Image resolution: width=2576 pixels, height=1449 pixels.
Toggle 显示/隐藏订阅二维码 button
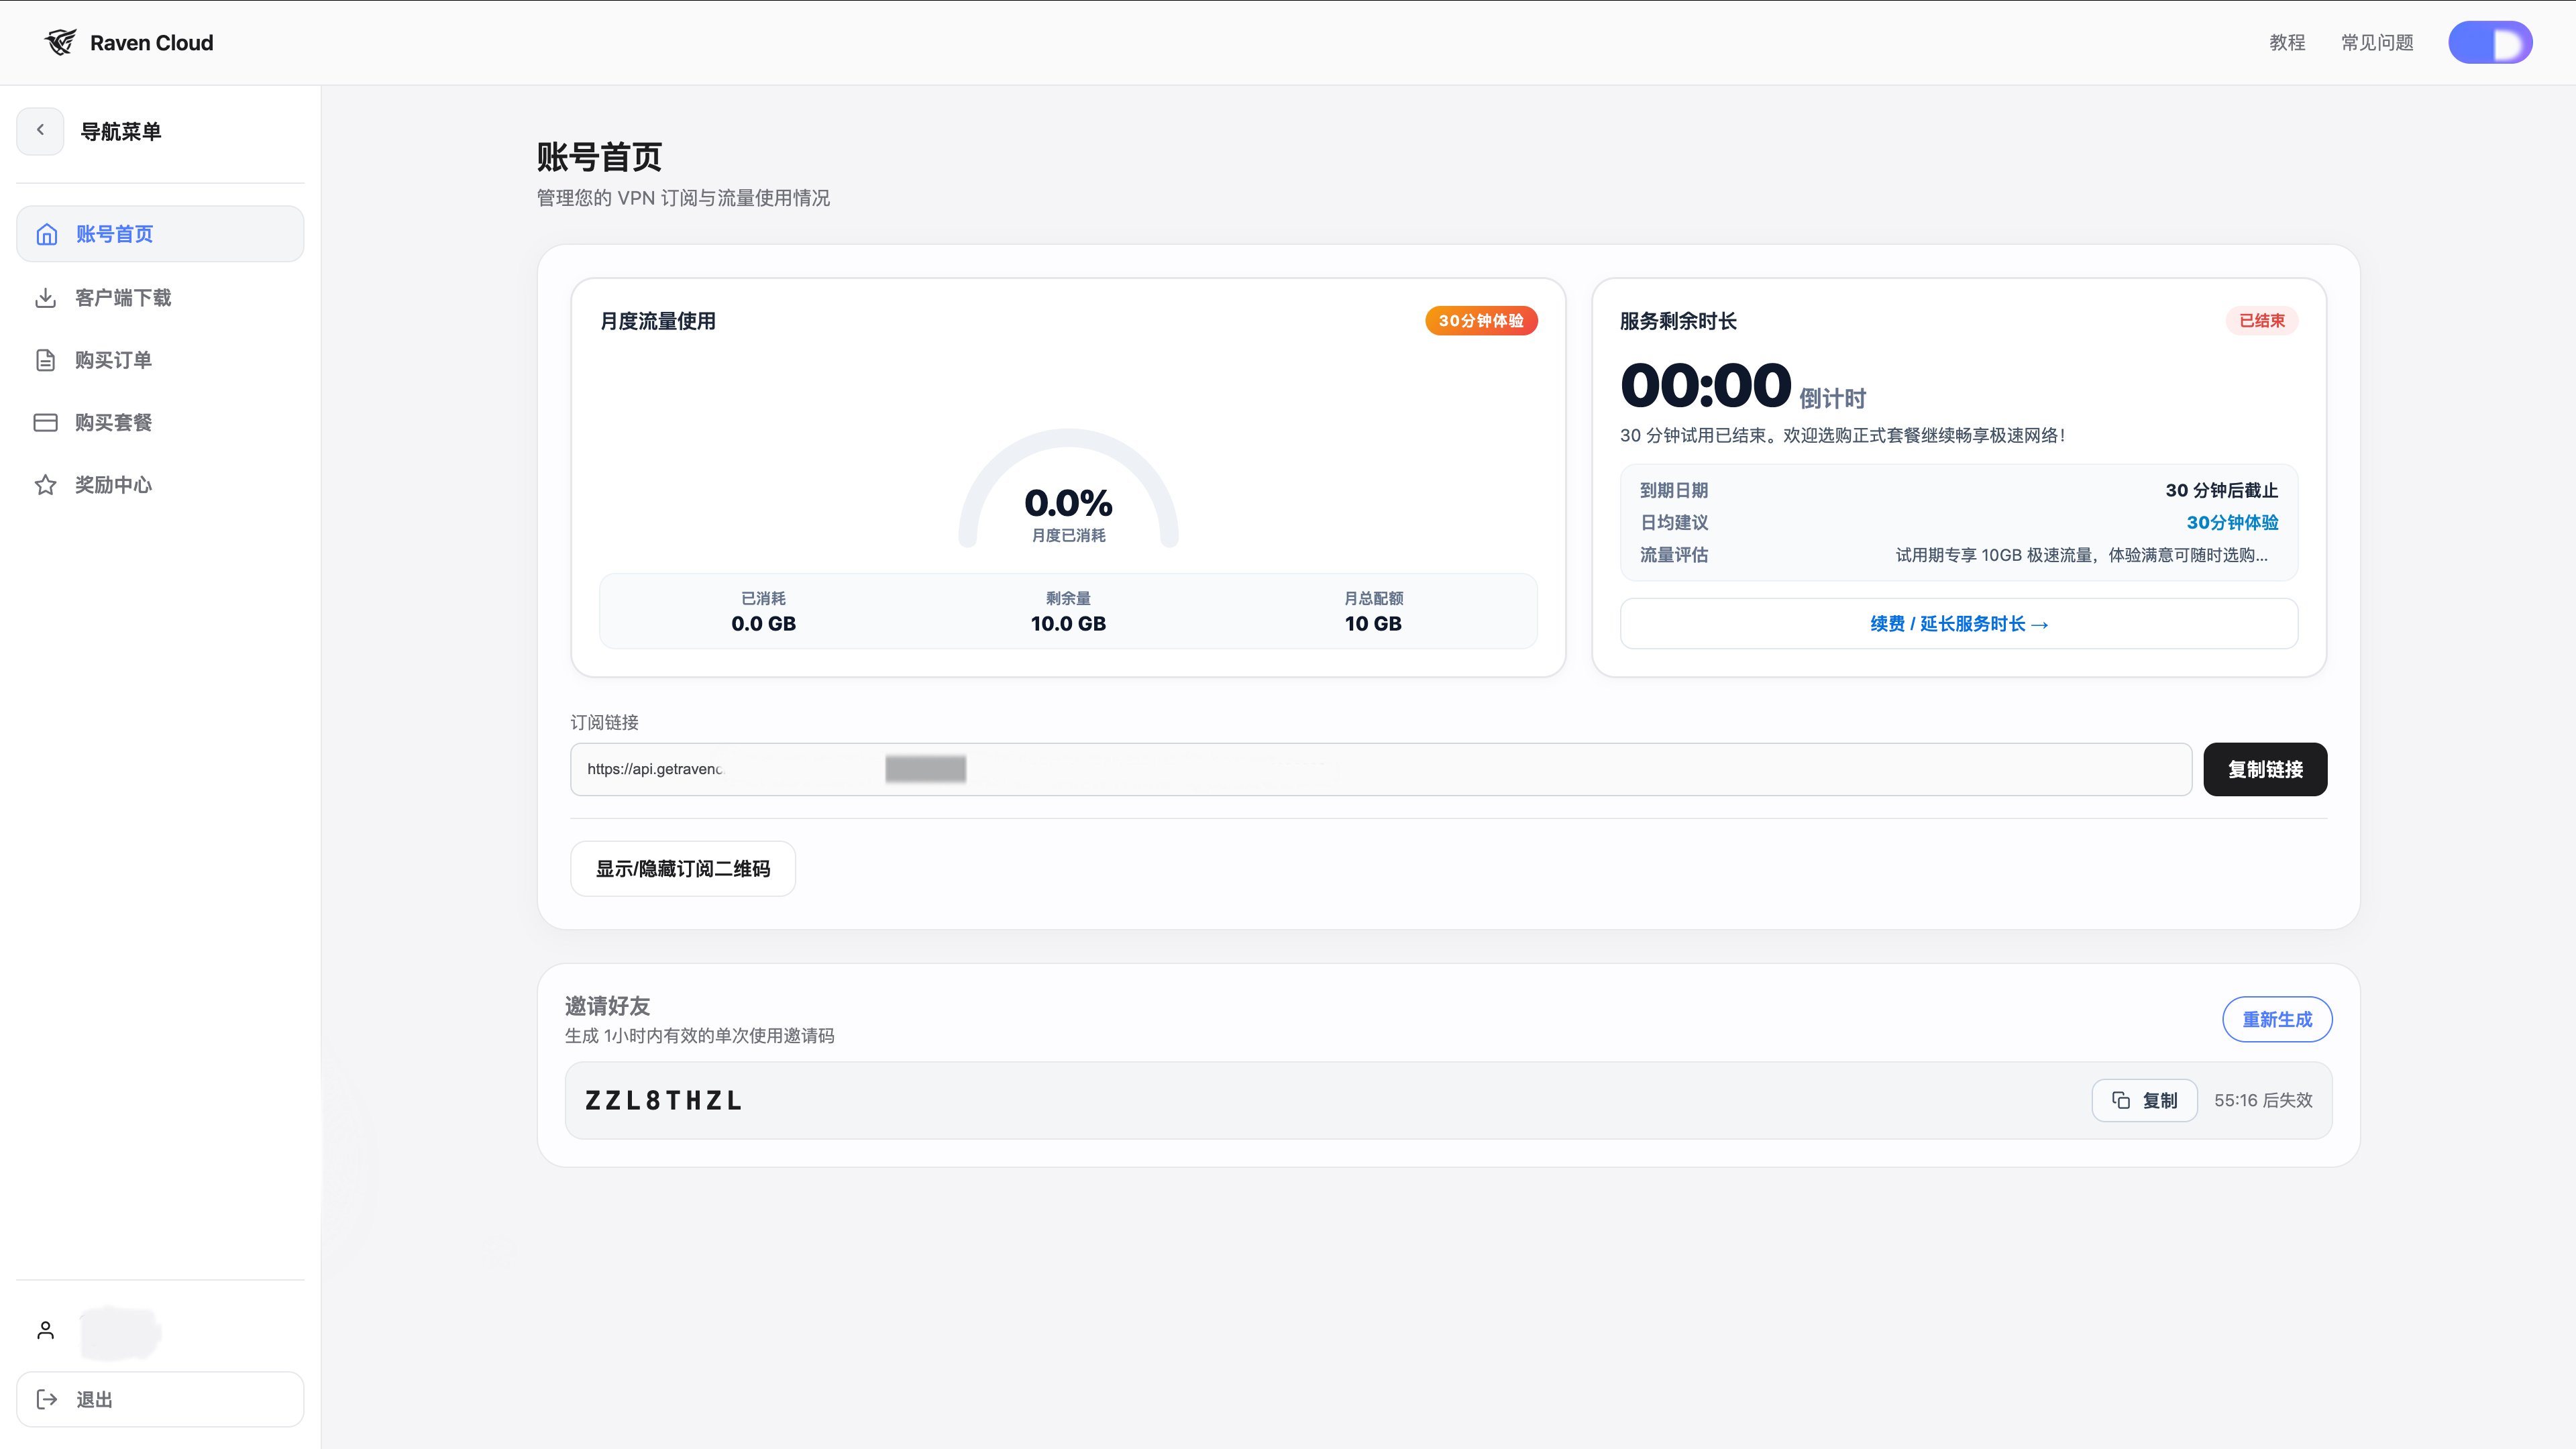point(683,869)
